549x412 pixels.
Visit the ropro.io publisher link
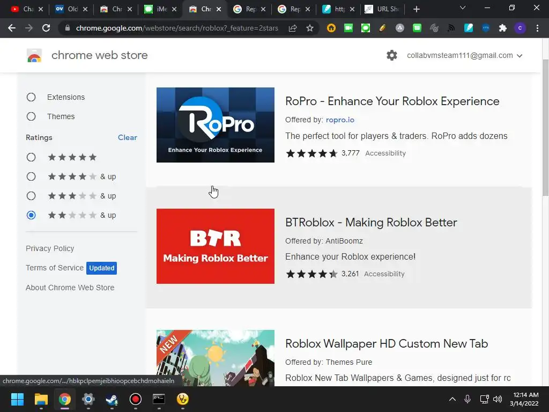[x=340, y=120]
